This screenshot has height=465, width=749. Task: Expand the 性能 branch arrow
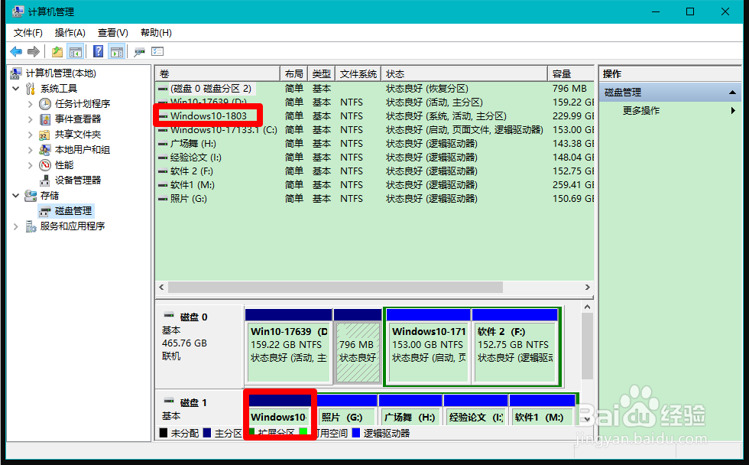click(x=30, y=165)
